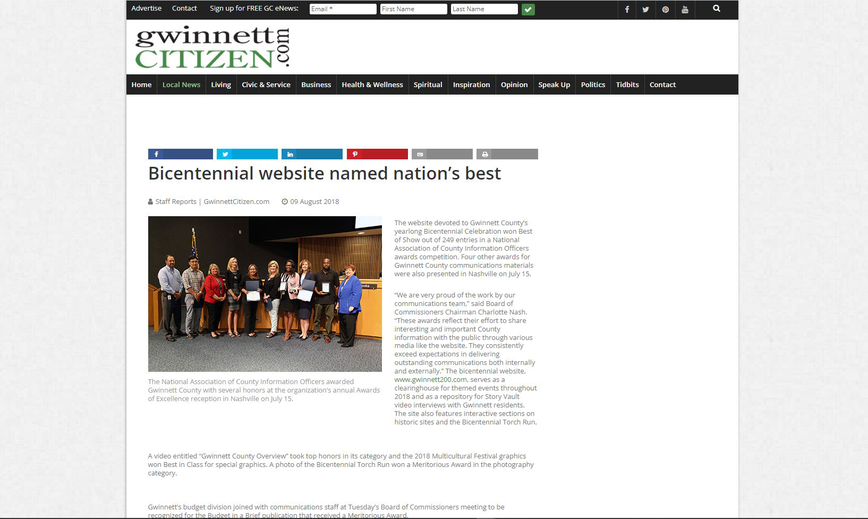Screen dimensions: 868x519
Task: Open the YouTube icon in top bar
Action: pos(685,10)
